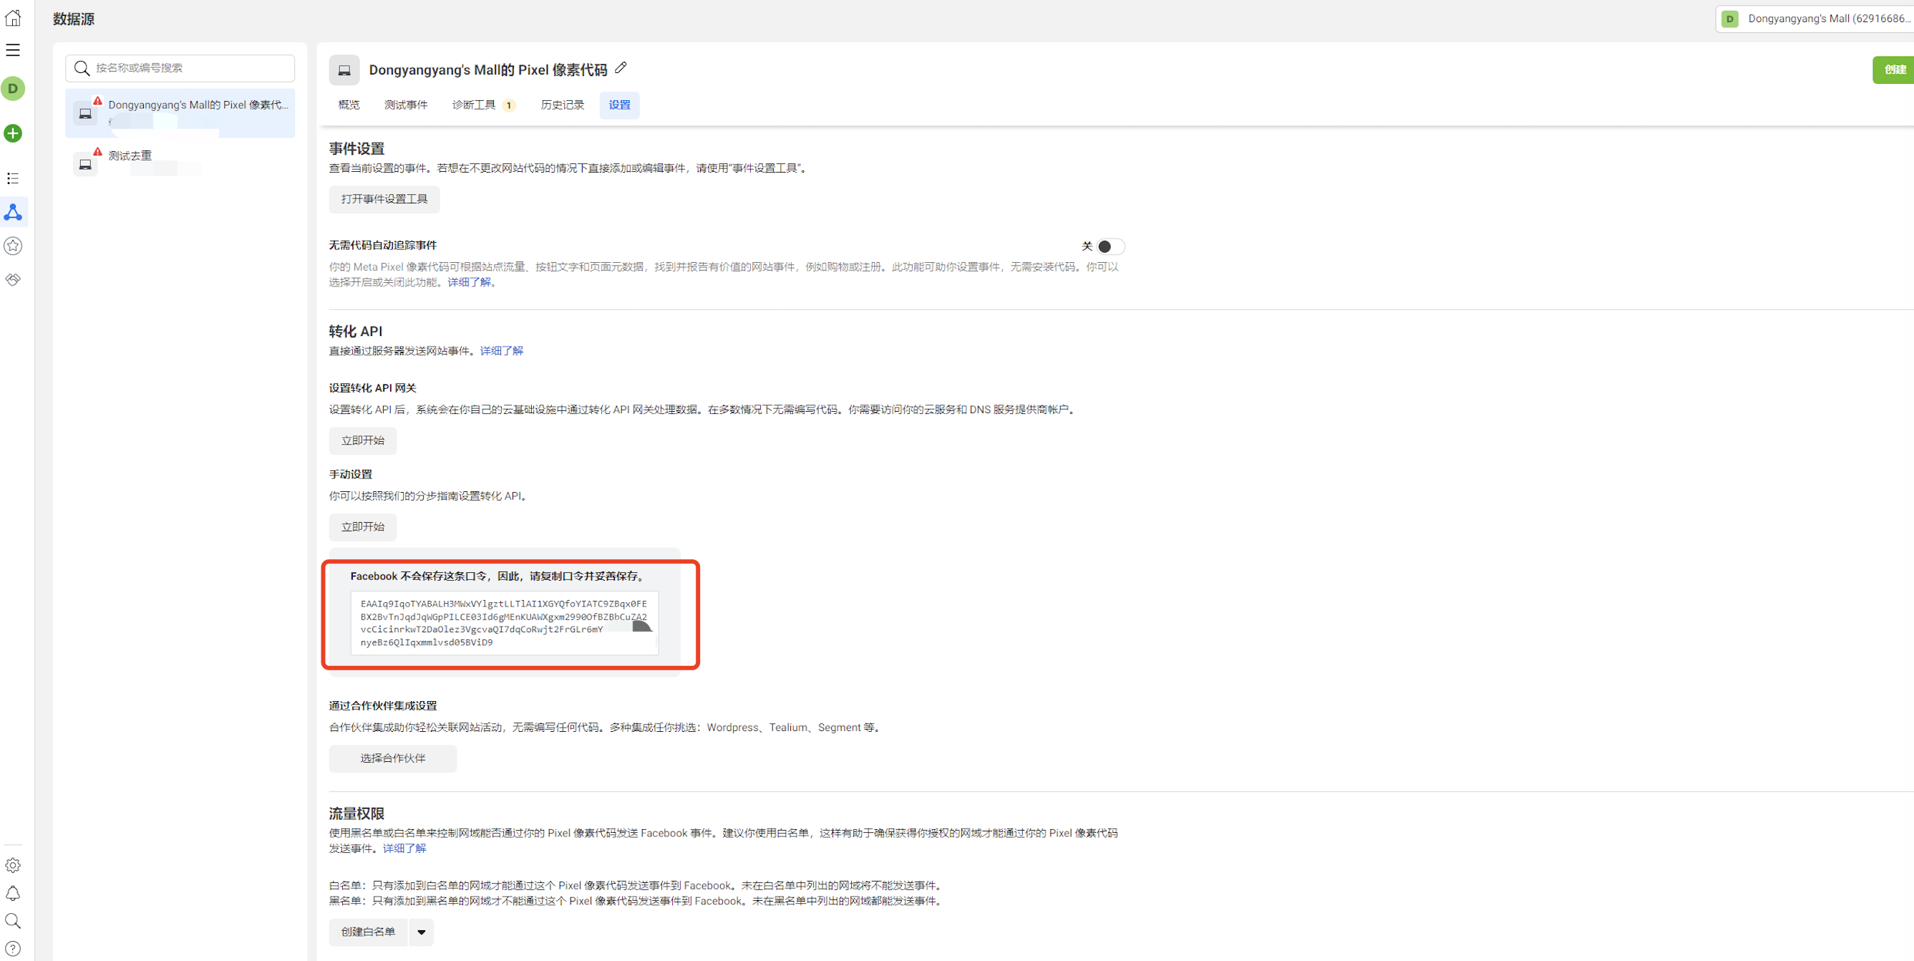
Task: Open 详细了解 link under 流量权限
Action: pos(404,848)
